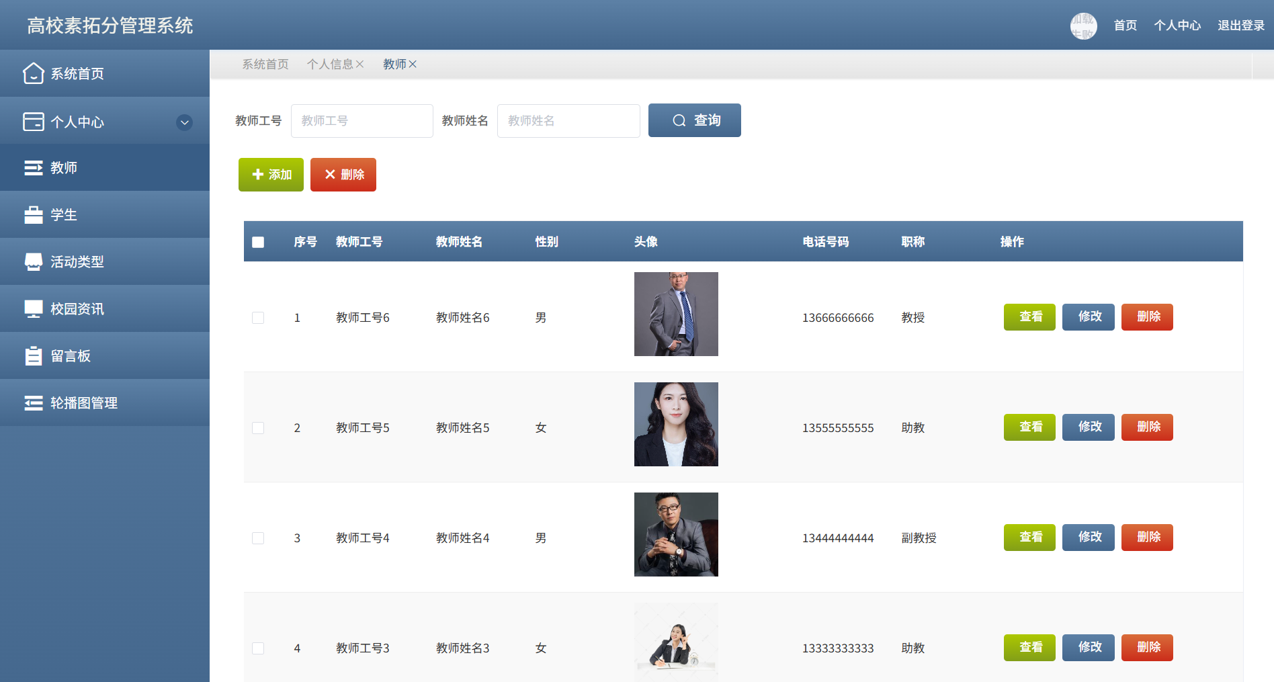The height and width of the screenshot is (682, 1274).
Task: Click the plus icon on 添加 button
Action: tap(257, 175)
